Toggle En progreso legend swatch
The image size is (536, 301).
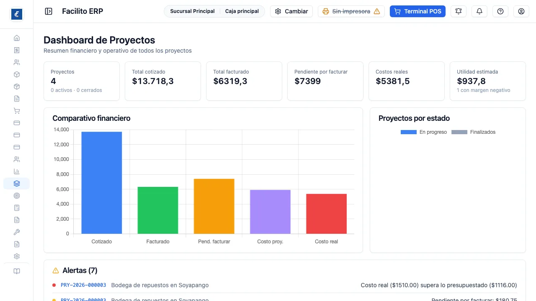(x=409, y=132)
